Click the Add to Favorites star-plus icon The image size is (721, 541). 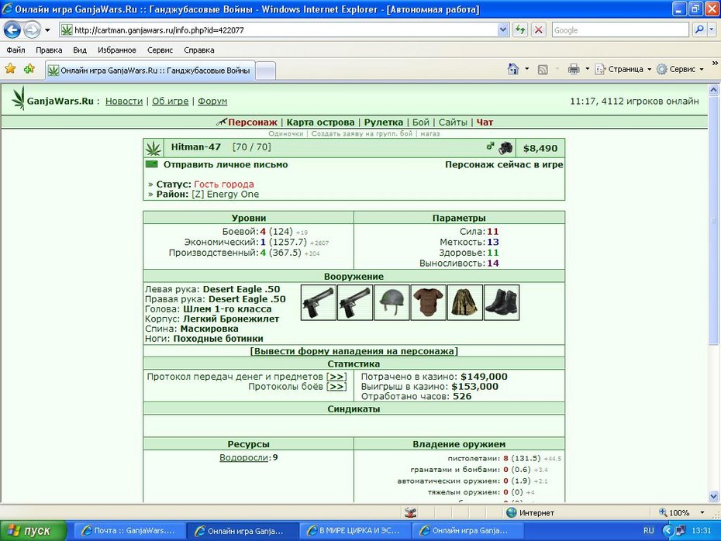29,69
